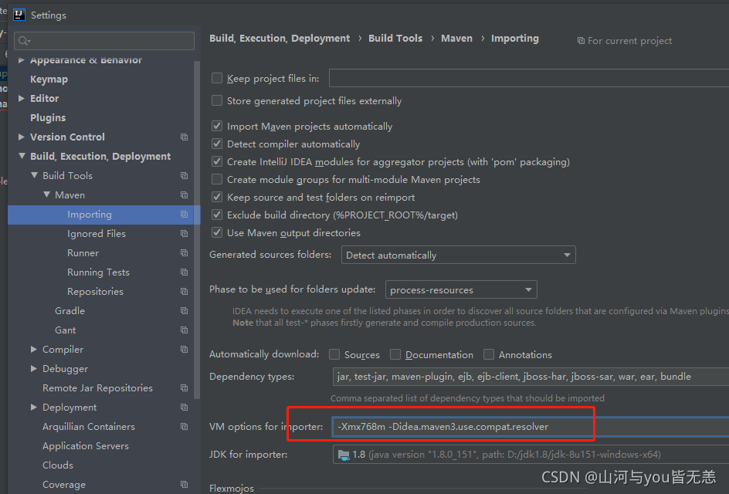Open Application Servers settings
Image resolution: width=729 pixels, height=494 pixels.
[86, 446]
